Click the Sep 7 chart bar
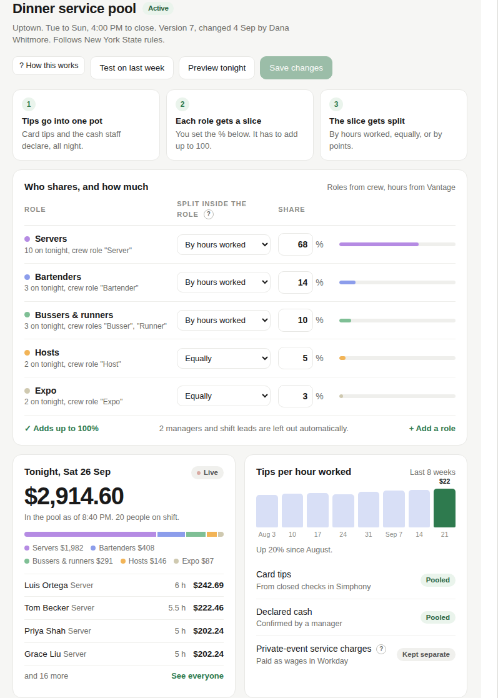The width and height of the screenshot is (498, 698). click(x=394, y=509)
